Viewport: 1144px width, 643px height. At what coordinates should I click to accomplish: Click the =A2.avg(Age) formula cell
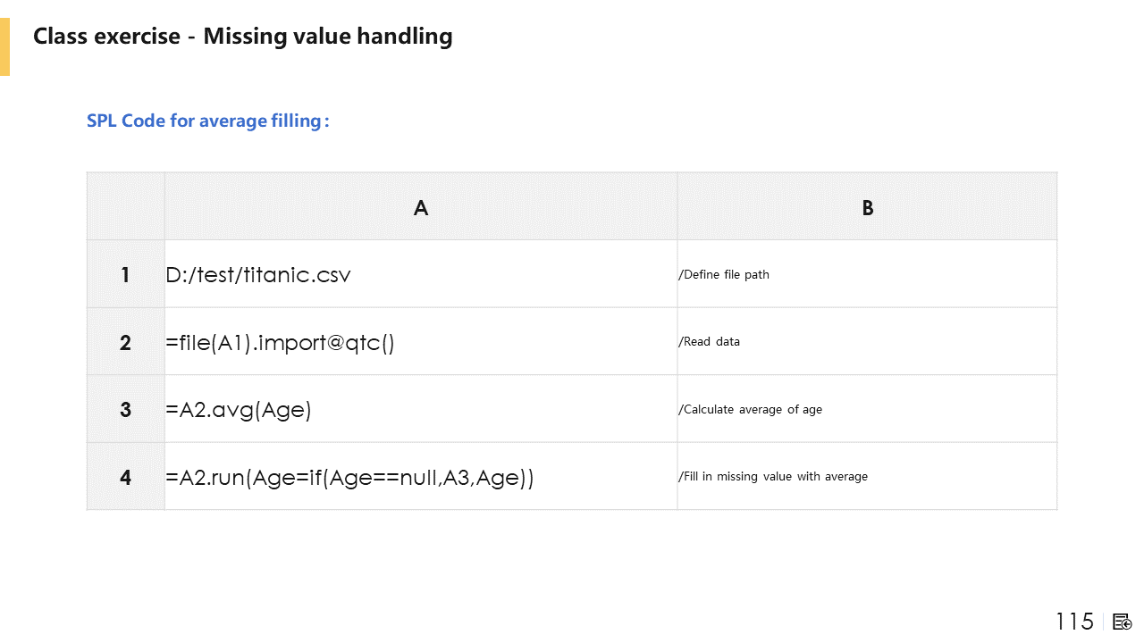point(239,410)
